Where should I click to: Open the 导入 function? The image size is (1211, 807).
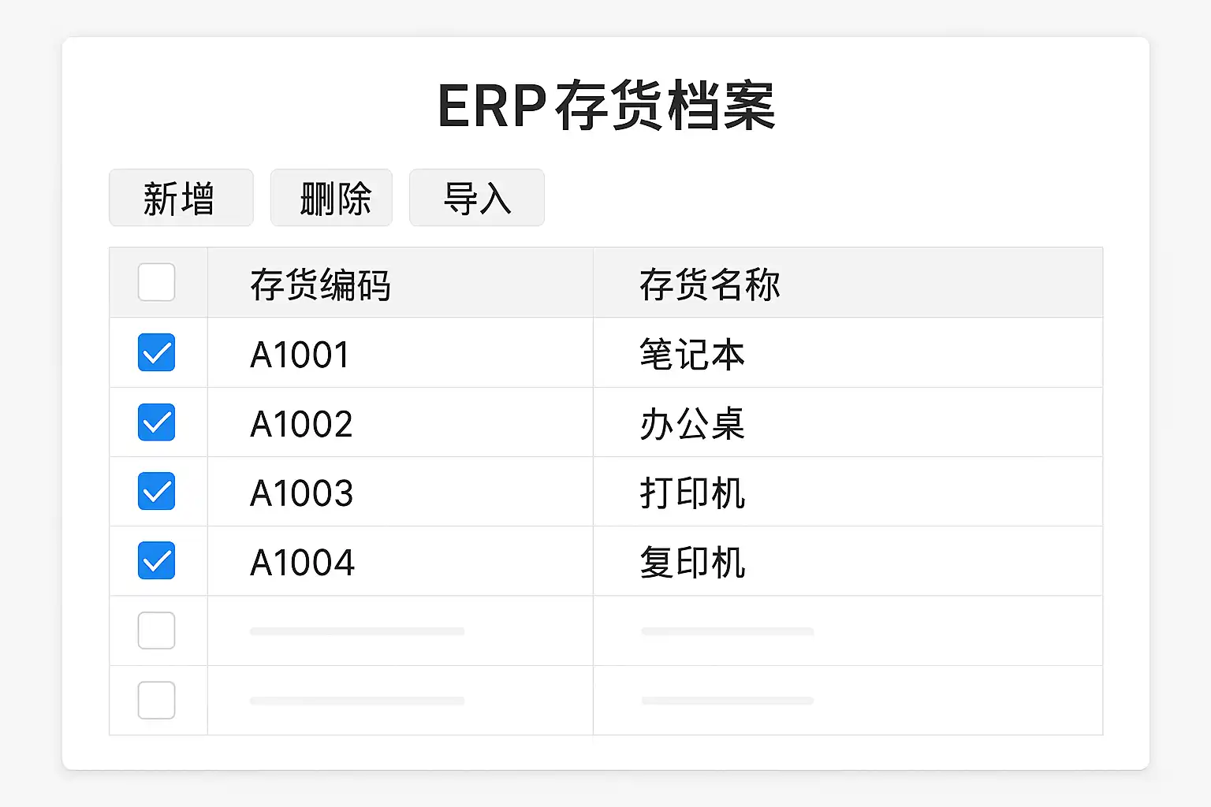point(476,198)
